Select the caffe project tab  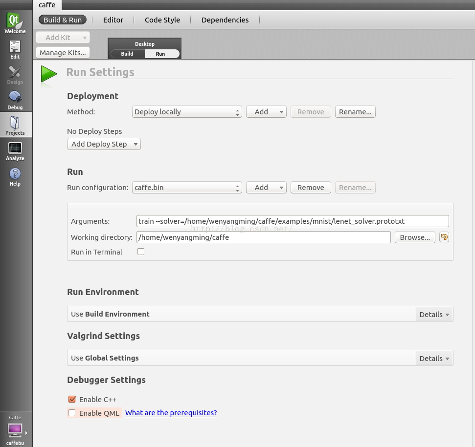coord(47,5)
